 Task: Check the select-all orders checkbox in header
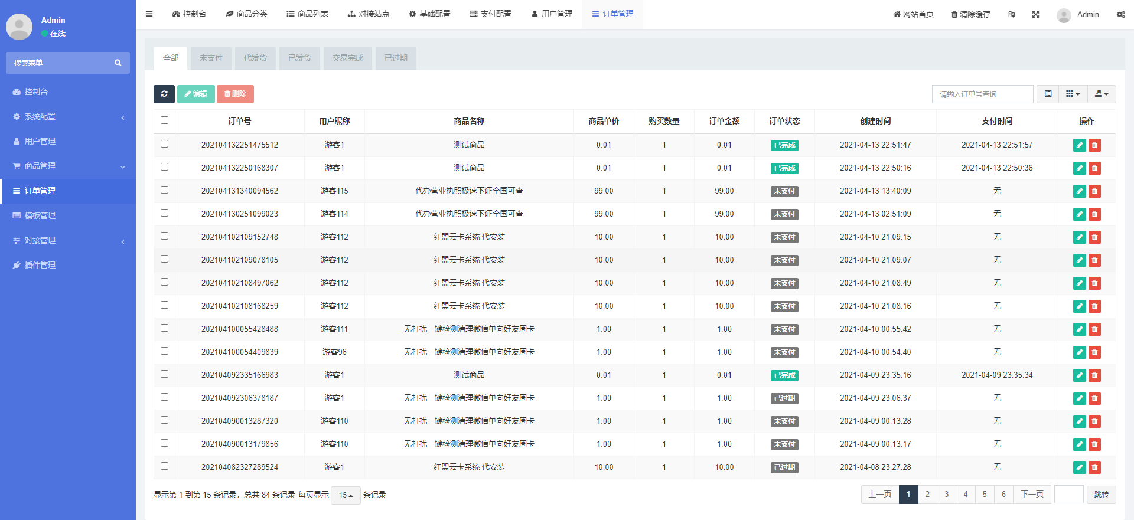pos(165,120)
